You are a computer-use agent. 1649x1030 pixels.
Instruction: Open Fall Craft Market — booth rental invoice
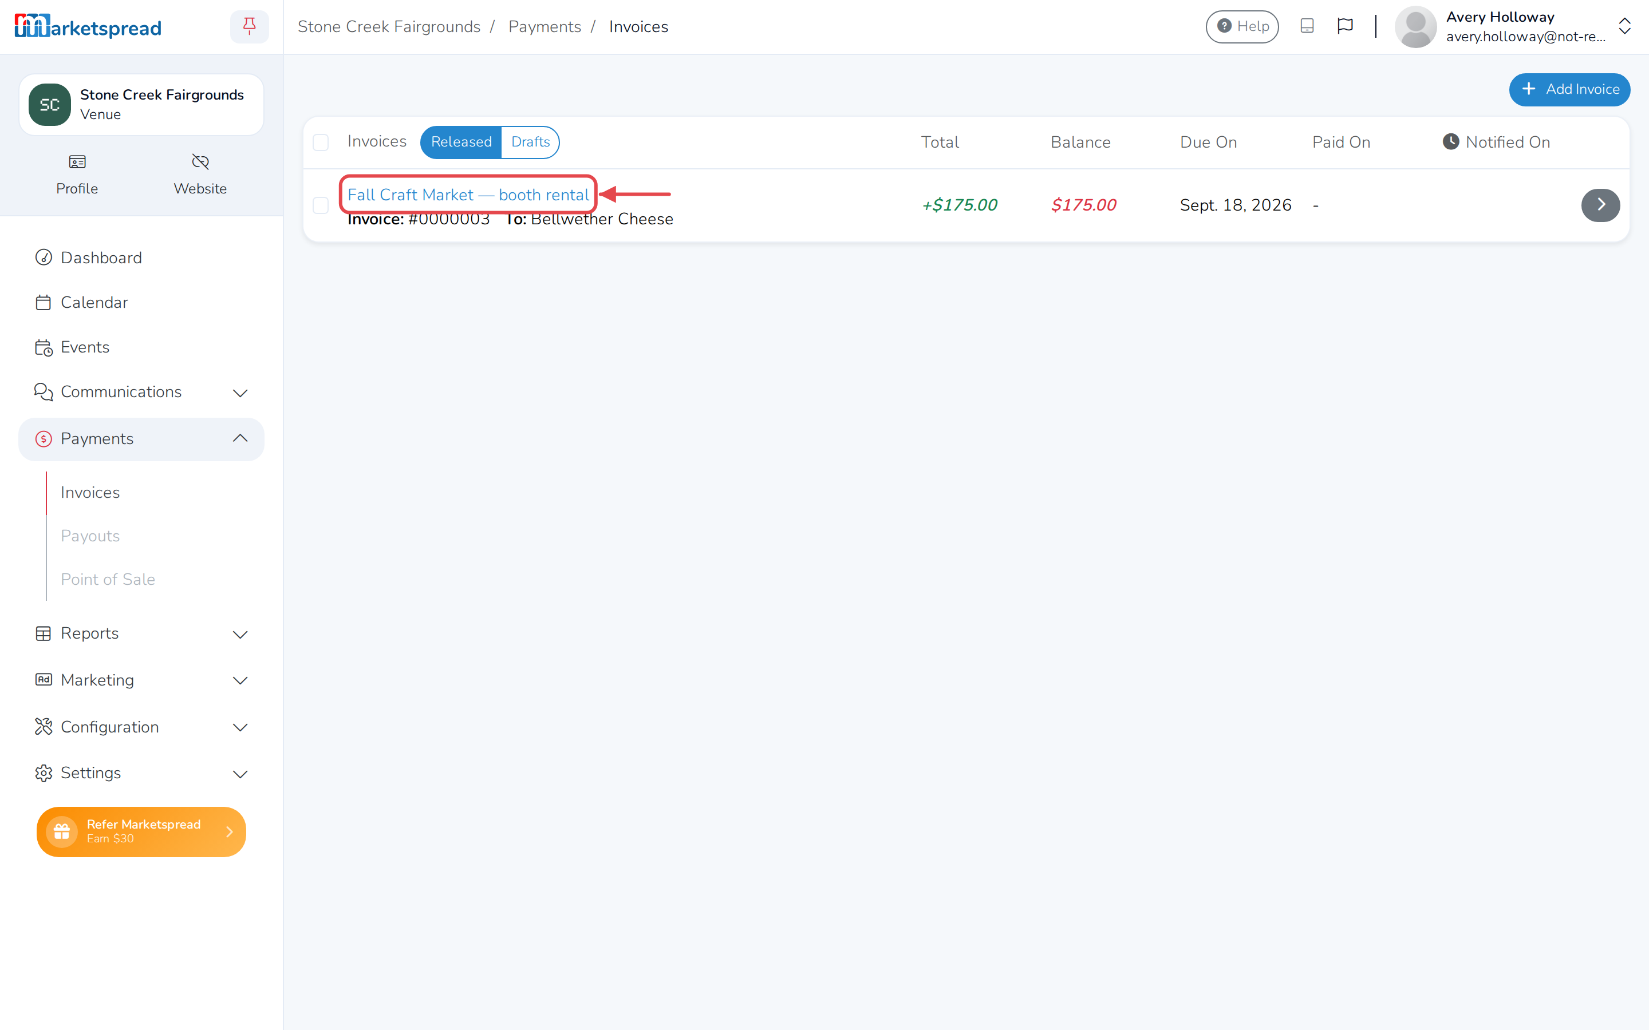[468, 195]
